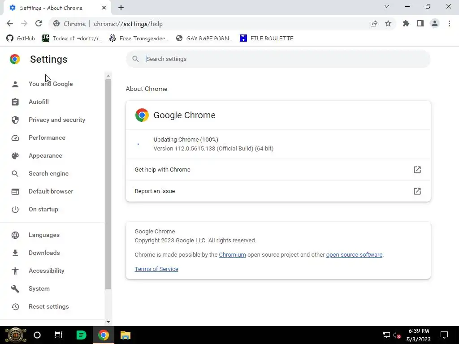Open Downloads settings section

(x=44, y=253)
